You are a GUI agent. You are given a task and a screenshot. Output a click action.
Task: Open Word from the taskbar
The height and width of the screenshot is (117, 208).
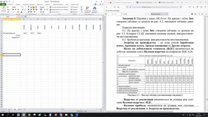click(x=18, y=115)
